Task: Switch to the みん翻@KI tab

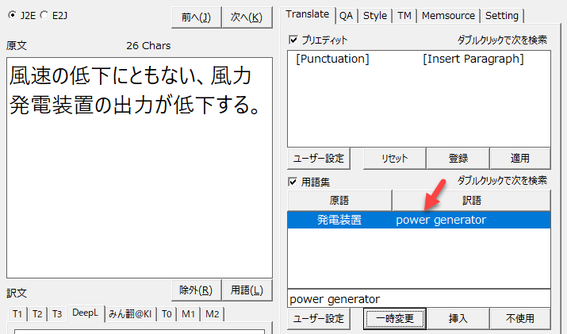Action: (x=130, y=313)
